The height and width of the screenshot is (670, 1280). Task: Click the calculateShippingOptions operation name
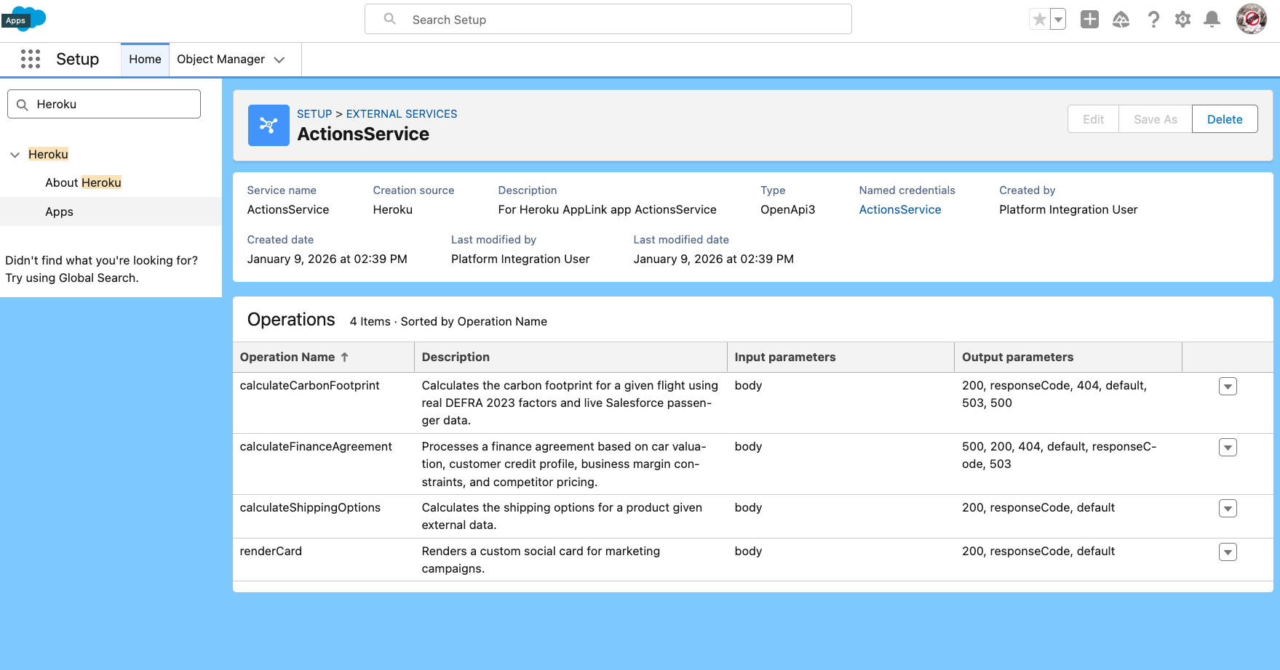pyautogui.click(x=310, y=507)
